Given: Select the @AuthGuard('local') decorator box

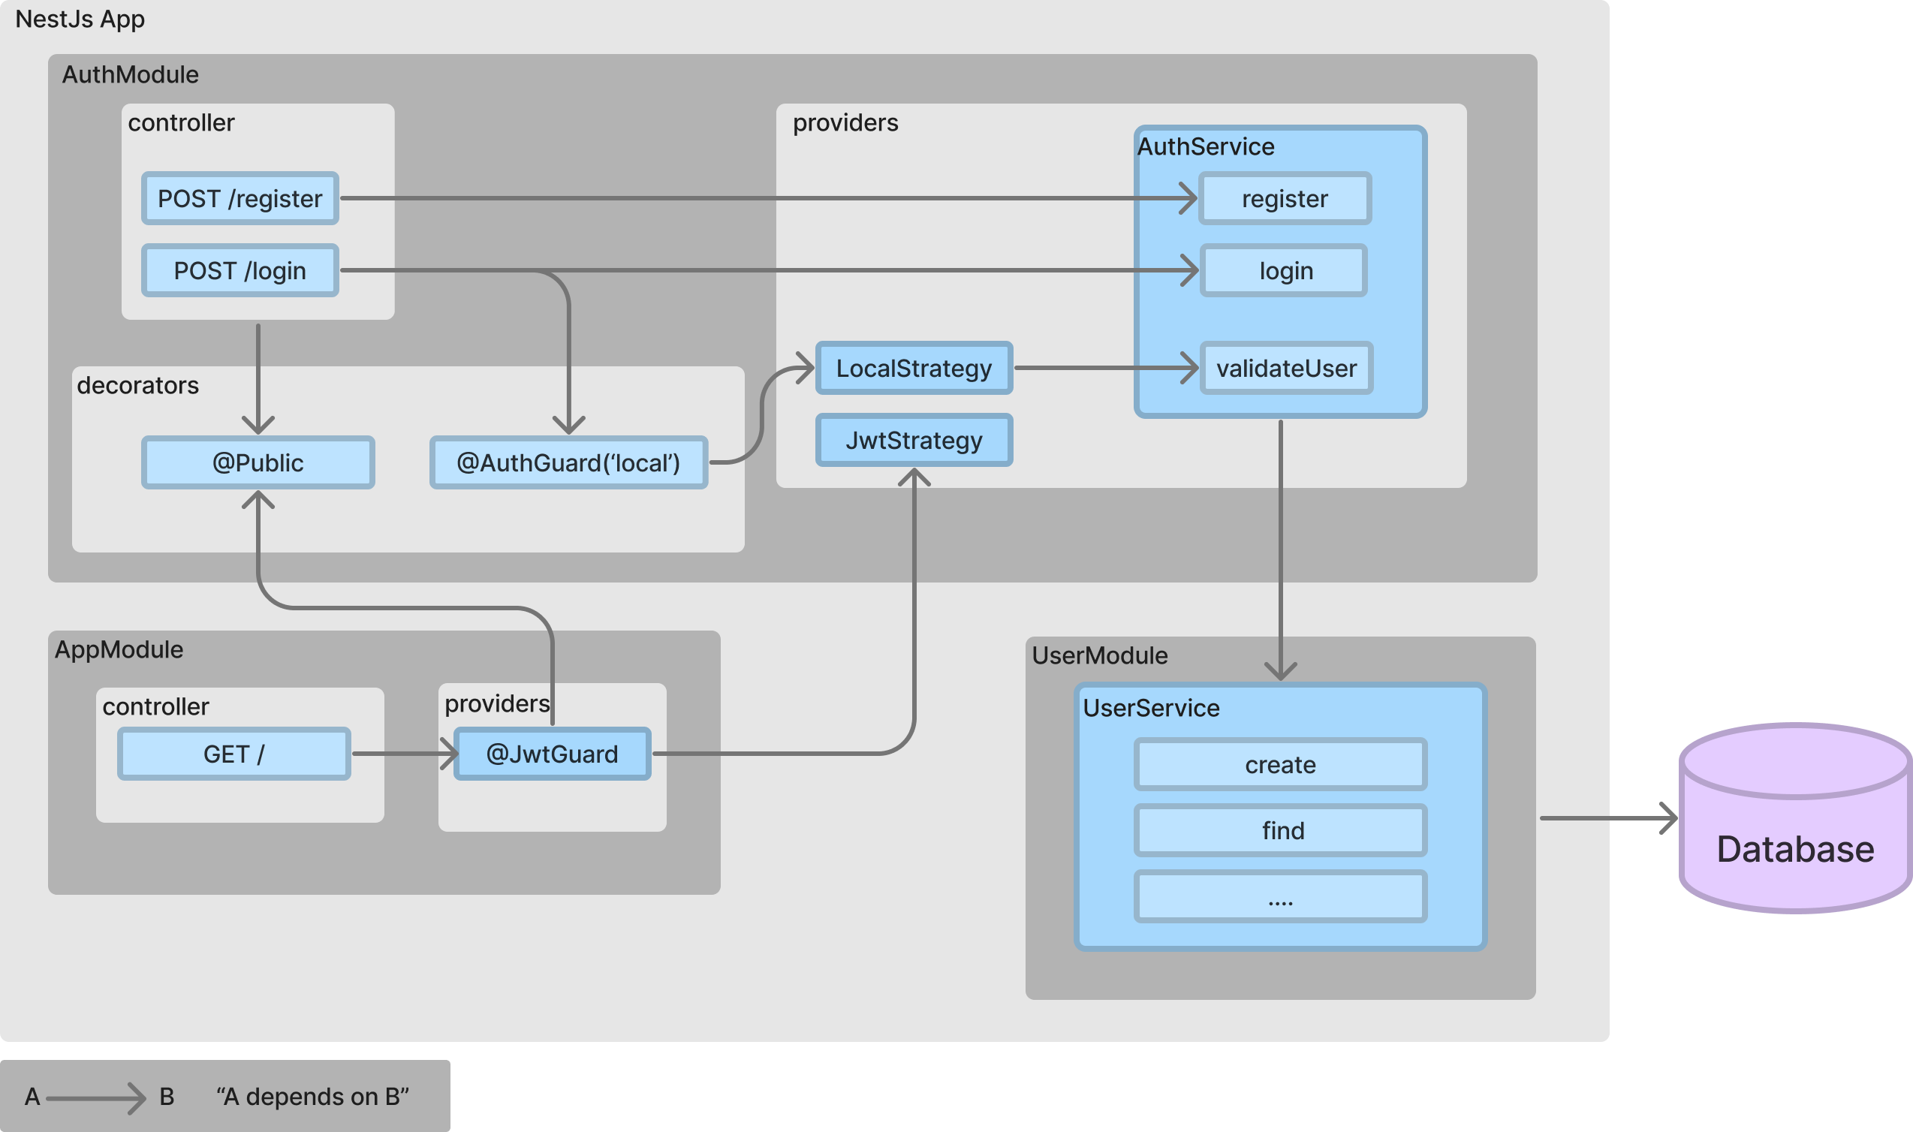Looking at the screenshot, I should 568,463.
